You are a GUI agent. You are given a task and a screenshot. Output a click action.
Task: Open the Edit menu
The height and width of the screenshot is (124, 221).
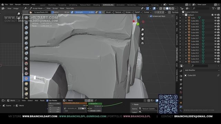11,4
